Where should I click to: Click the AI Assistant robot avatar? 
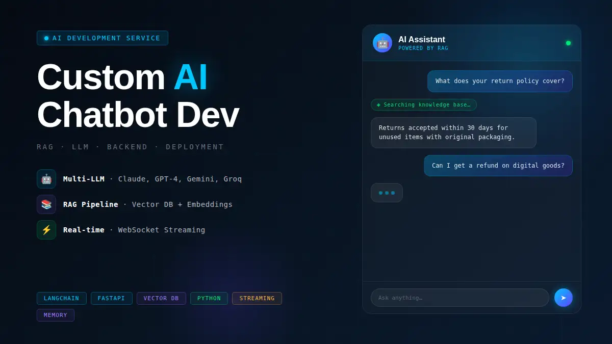point(382,43)
